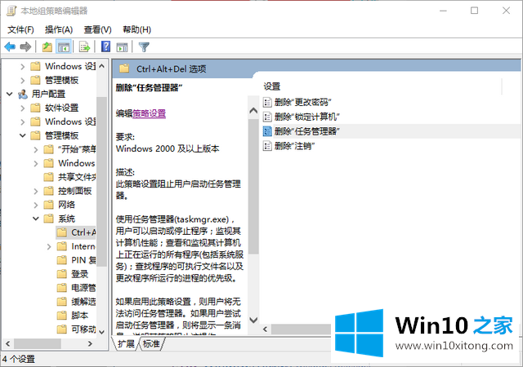
Task: Select the 删除"注销" policy setting
Action: [x=294, y=146]
